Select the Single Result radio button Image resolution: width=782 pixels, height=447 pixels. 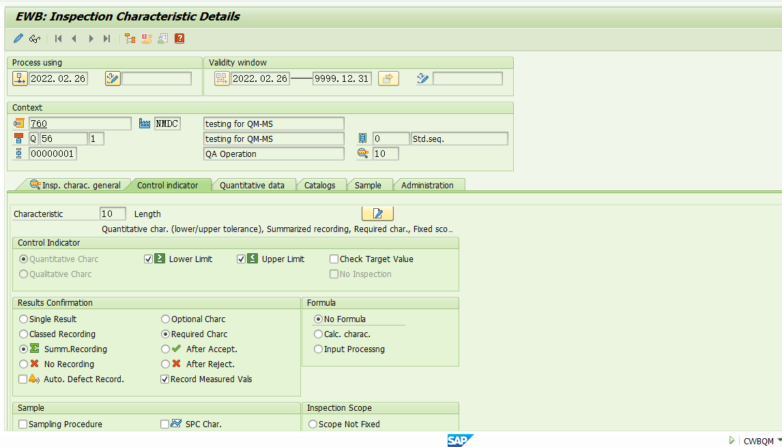click(23, 319)
